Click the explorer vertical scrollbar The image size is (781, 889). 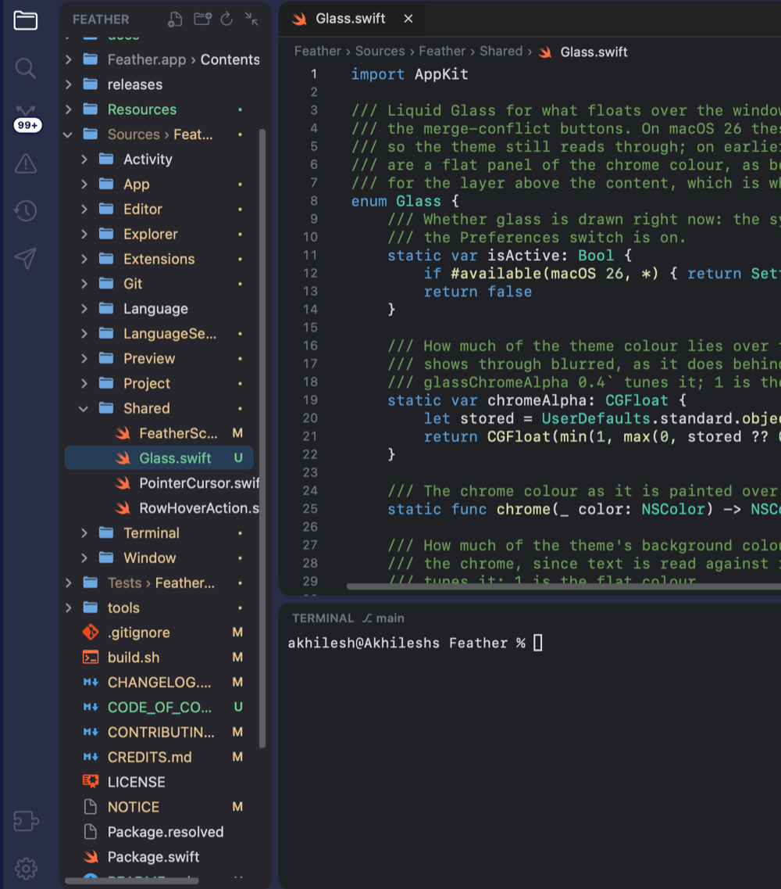(262, 439)
